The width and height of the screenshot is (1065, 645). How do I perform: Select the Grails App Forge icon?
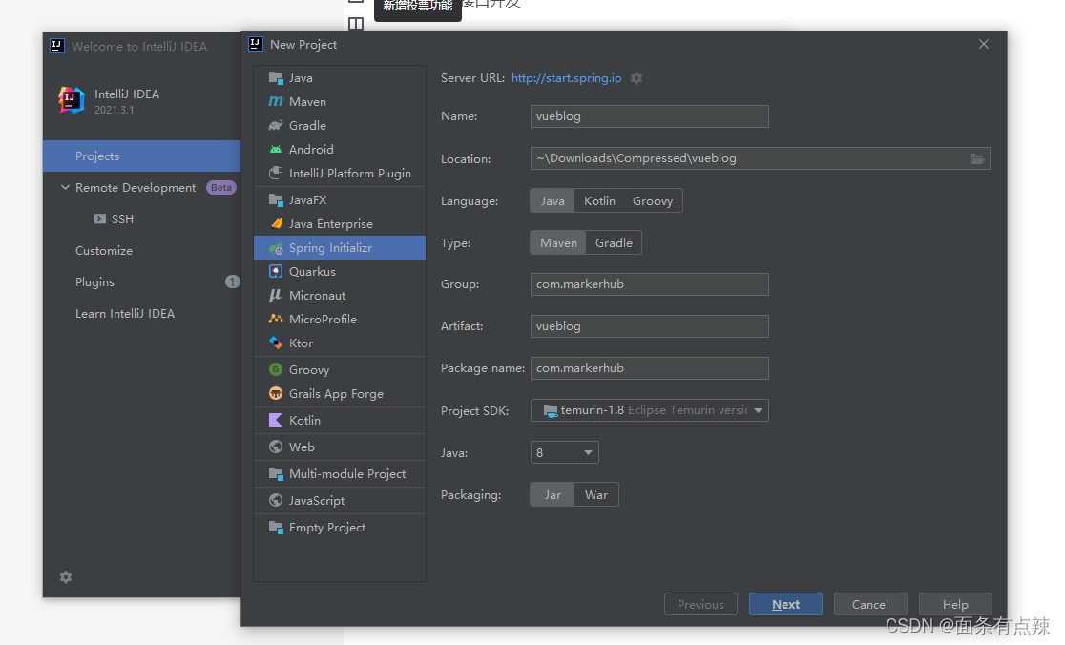click(x=276, y=394)
